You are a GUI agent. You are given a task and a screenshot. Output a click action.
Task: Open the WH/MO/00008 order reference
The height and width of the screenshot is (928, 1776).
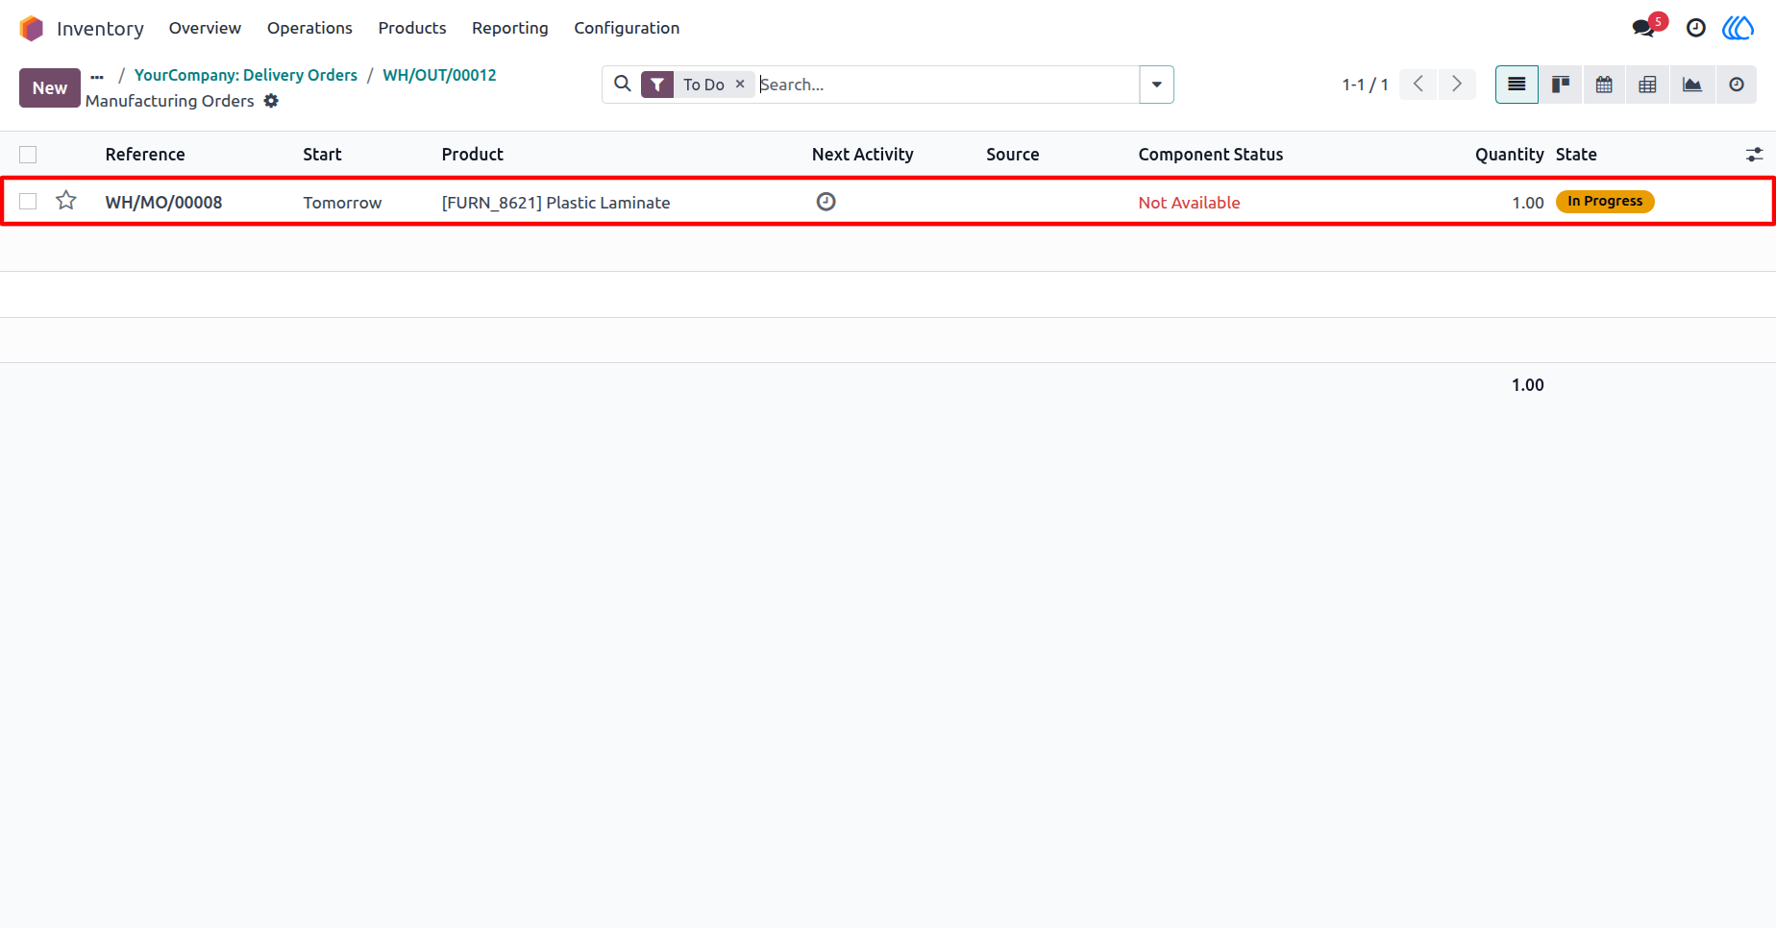163,203
